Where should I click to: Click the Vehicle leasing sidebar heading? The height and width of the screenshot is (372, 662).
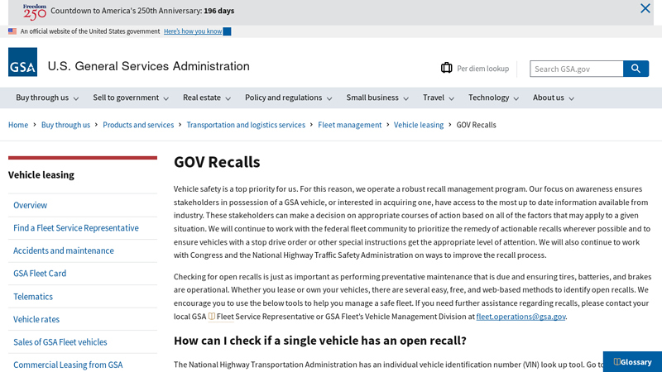pos(41,174)
